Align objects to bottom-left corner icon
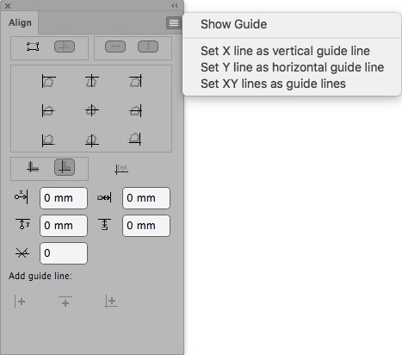The height and width of the screenshot is (355, 402). click(48, 140)
